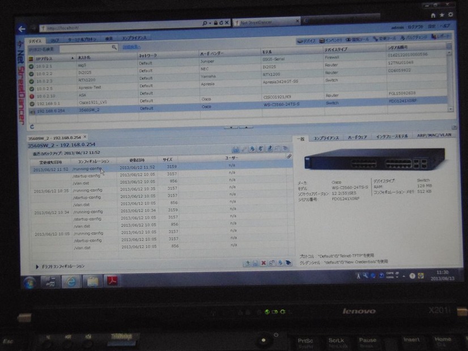
Task: Click the status icon for 10.0.2.10 ASA
Action: [x=32, y=96]
